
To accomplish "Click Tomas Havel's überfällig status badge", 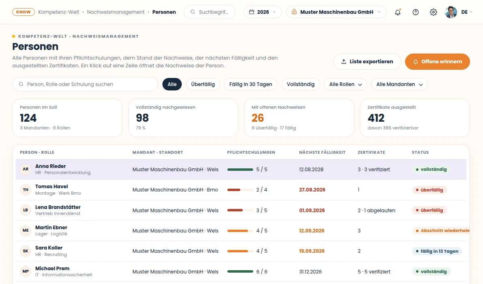I will tap(429, 190).
